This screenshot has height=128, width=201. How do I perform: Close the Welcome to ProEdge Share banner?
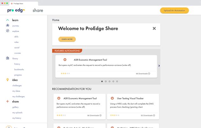[154, 29]
